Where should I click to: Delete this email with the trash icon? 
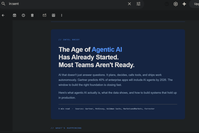click(32, 16)
